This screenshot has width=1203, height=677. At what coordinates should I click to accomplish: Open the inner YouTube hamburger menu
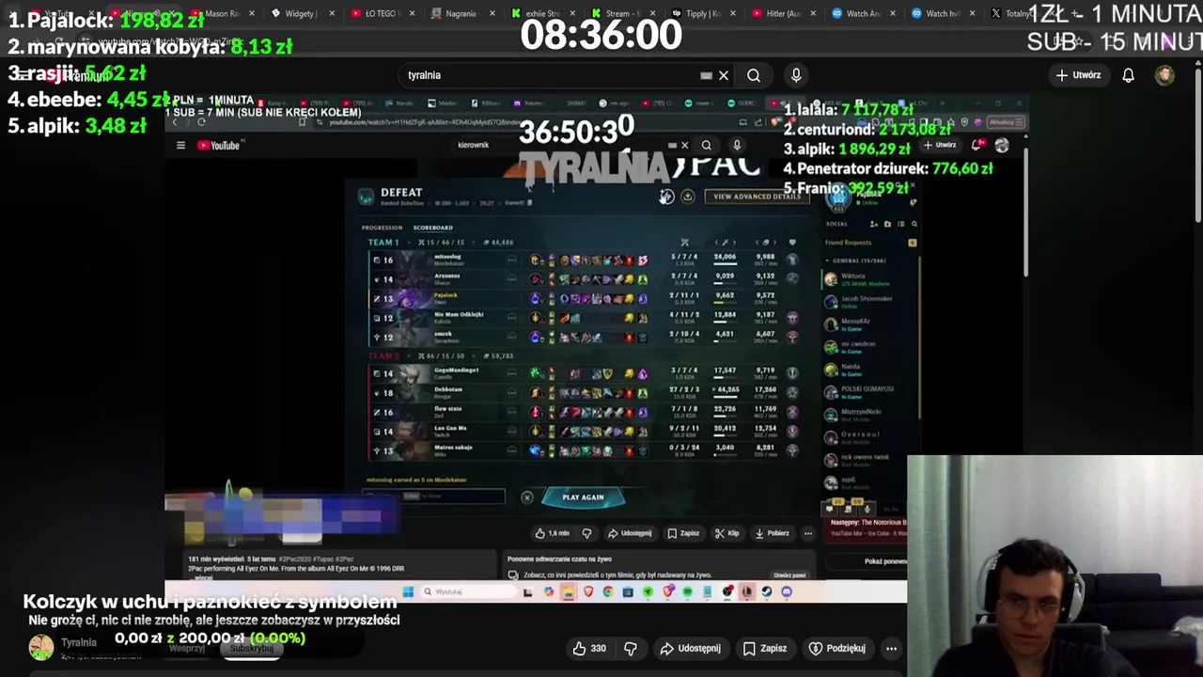tap(180, 145)
